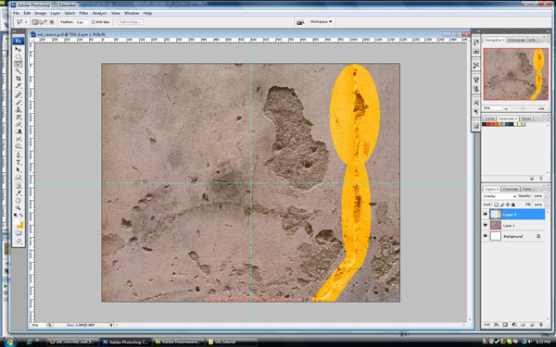Open the Filter menu
This screenshot has width=556, height=347.
coord(83,13)
